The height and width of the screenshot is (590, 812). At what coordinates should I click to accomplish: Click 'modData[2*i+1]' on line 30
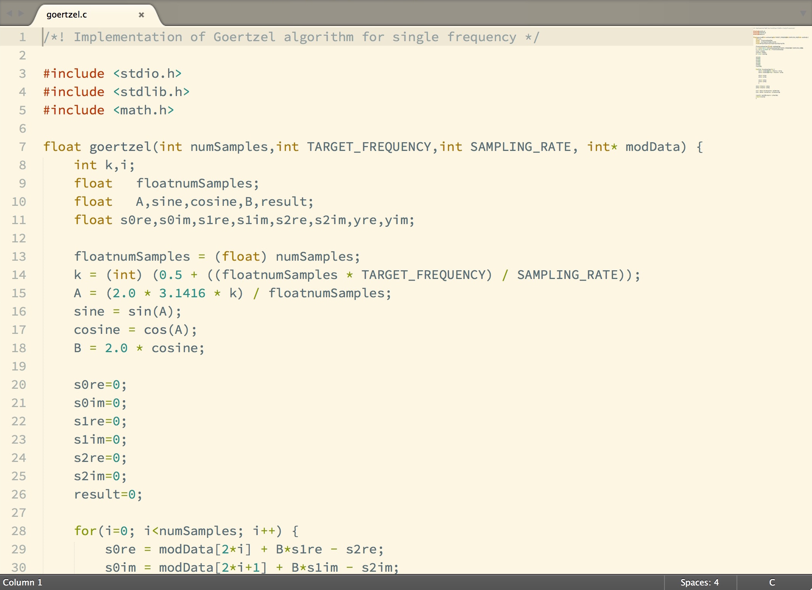(213, 568)
